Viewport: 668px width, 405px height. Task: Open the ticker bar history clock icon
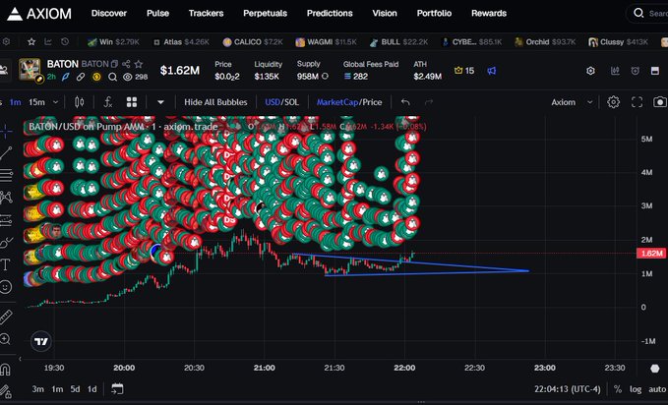[x=65, y=41]
